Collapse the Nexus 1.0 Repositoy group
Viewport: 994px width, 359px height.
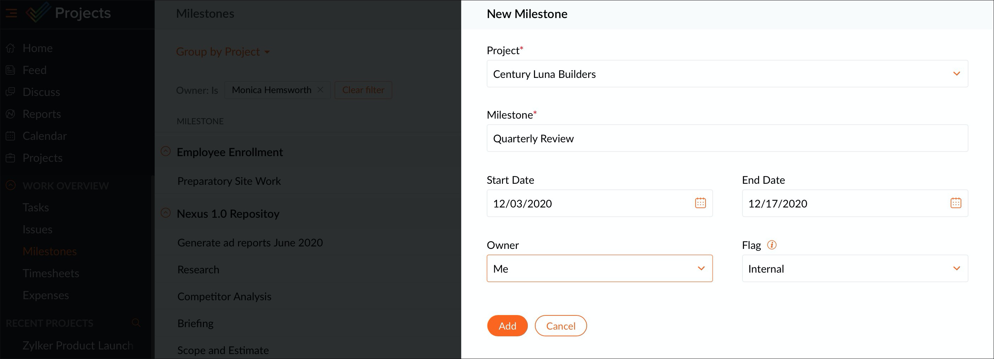(166, 213)
